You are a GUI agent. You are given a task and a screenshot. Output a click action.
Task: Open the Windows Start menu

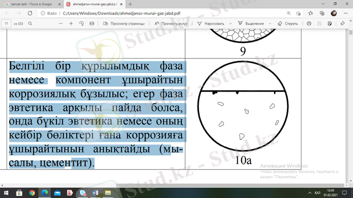coord(6,193)
